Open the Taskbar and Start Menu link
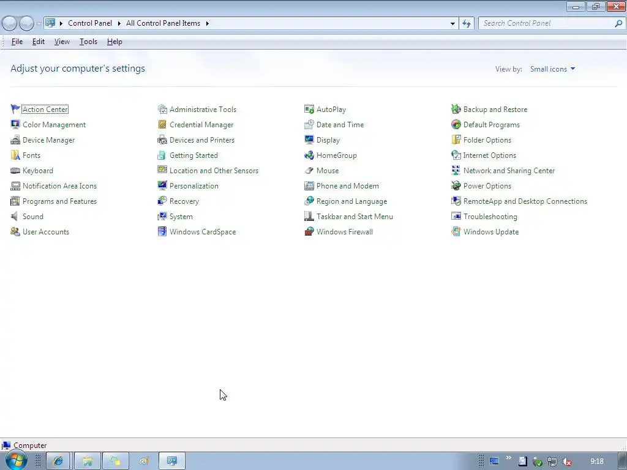The width and height of the screenshot is (627, 470). tap(355, 216)
